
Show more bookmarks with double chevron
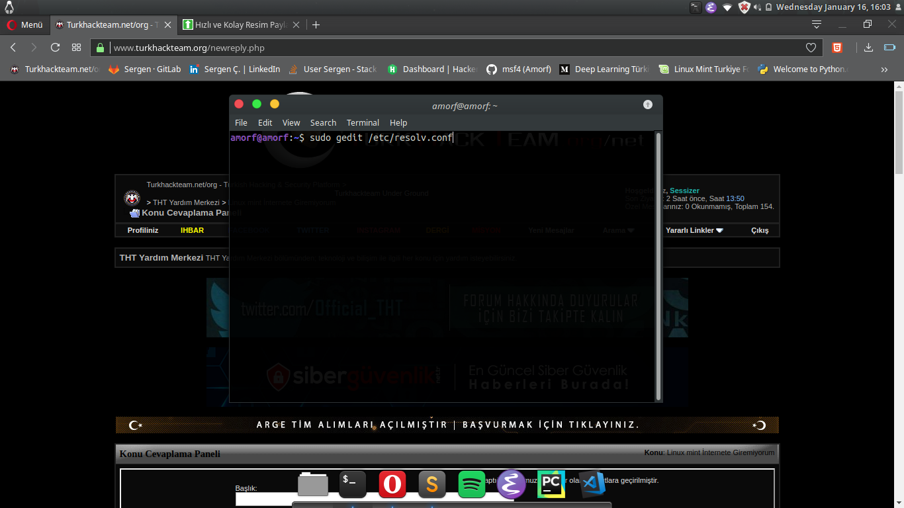(884, 69)
